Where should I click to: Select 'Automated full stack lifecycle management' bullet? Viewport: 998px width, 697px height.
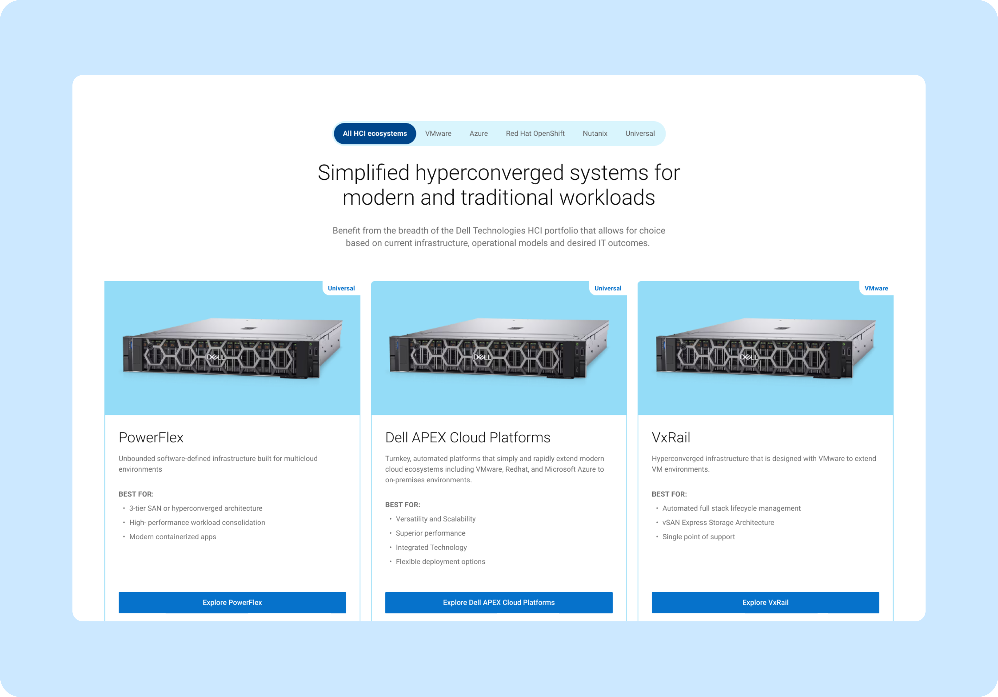pyautogui.click(x=731, y=508)
